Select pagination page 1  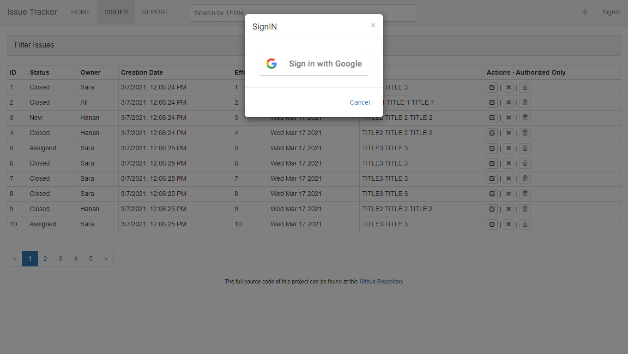[30, 259]
